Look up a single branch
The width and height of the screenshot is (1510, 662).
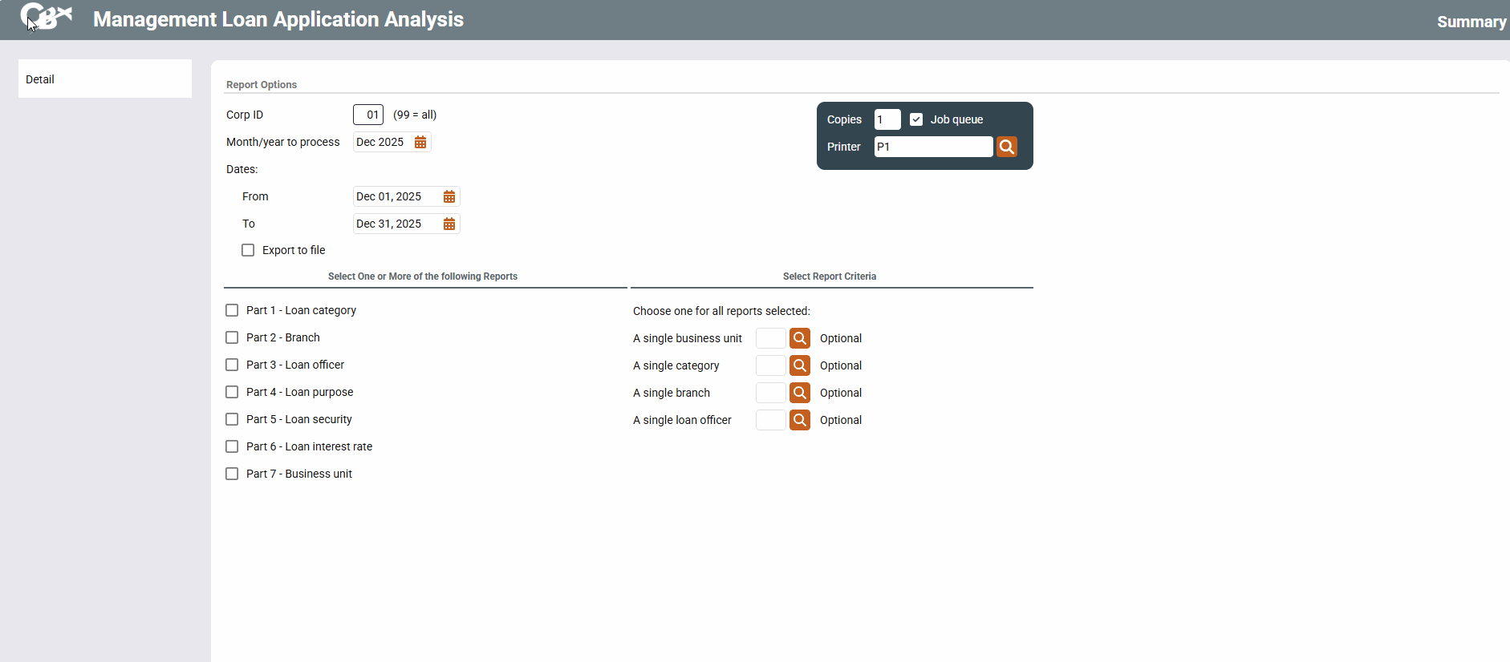(799, 393)
